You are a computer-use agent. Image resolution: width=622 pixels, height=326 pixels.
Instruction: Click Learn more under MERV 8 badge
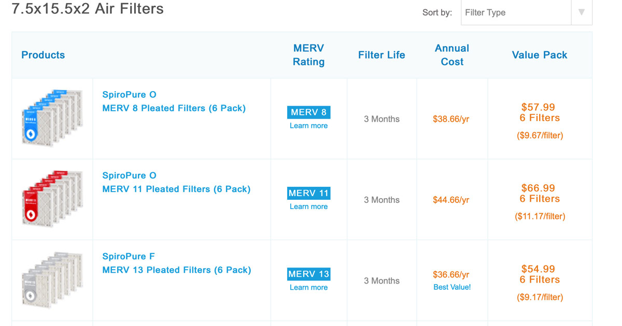(x=308, y=126)
